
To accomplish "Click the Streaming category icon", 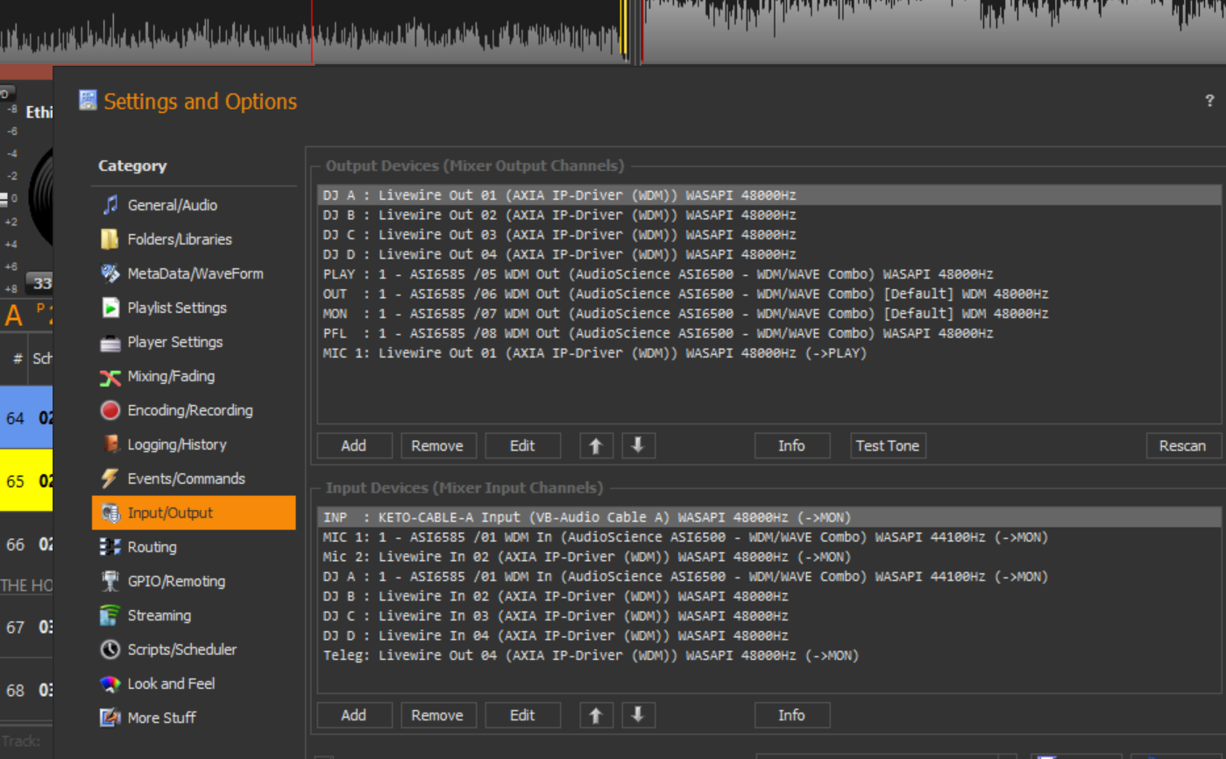I will [110, 615].
